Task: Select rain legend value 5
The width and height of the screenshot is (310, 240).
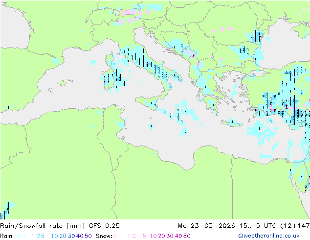Action: tap(43, 236)
